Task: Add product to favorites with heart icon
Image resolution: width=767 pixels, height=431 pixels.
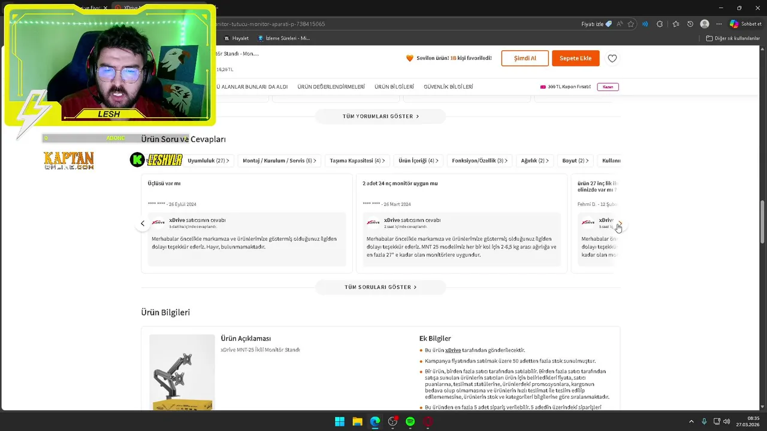Action: (x=612, y=58)
